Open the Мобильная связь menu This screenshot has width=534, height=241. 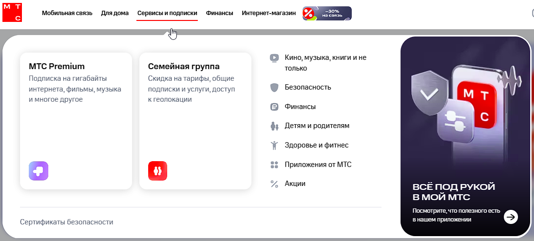pyautogui.click(x=67, y=13)
